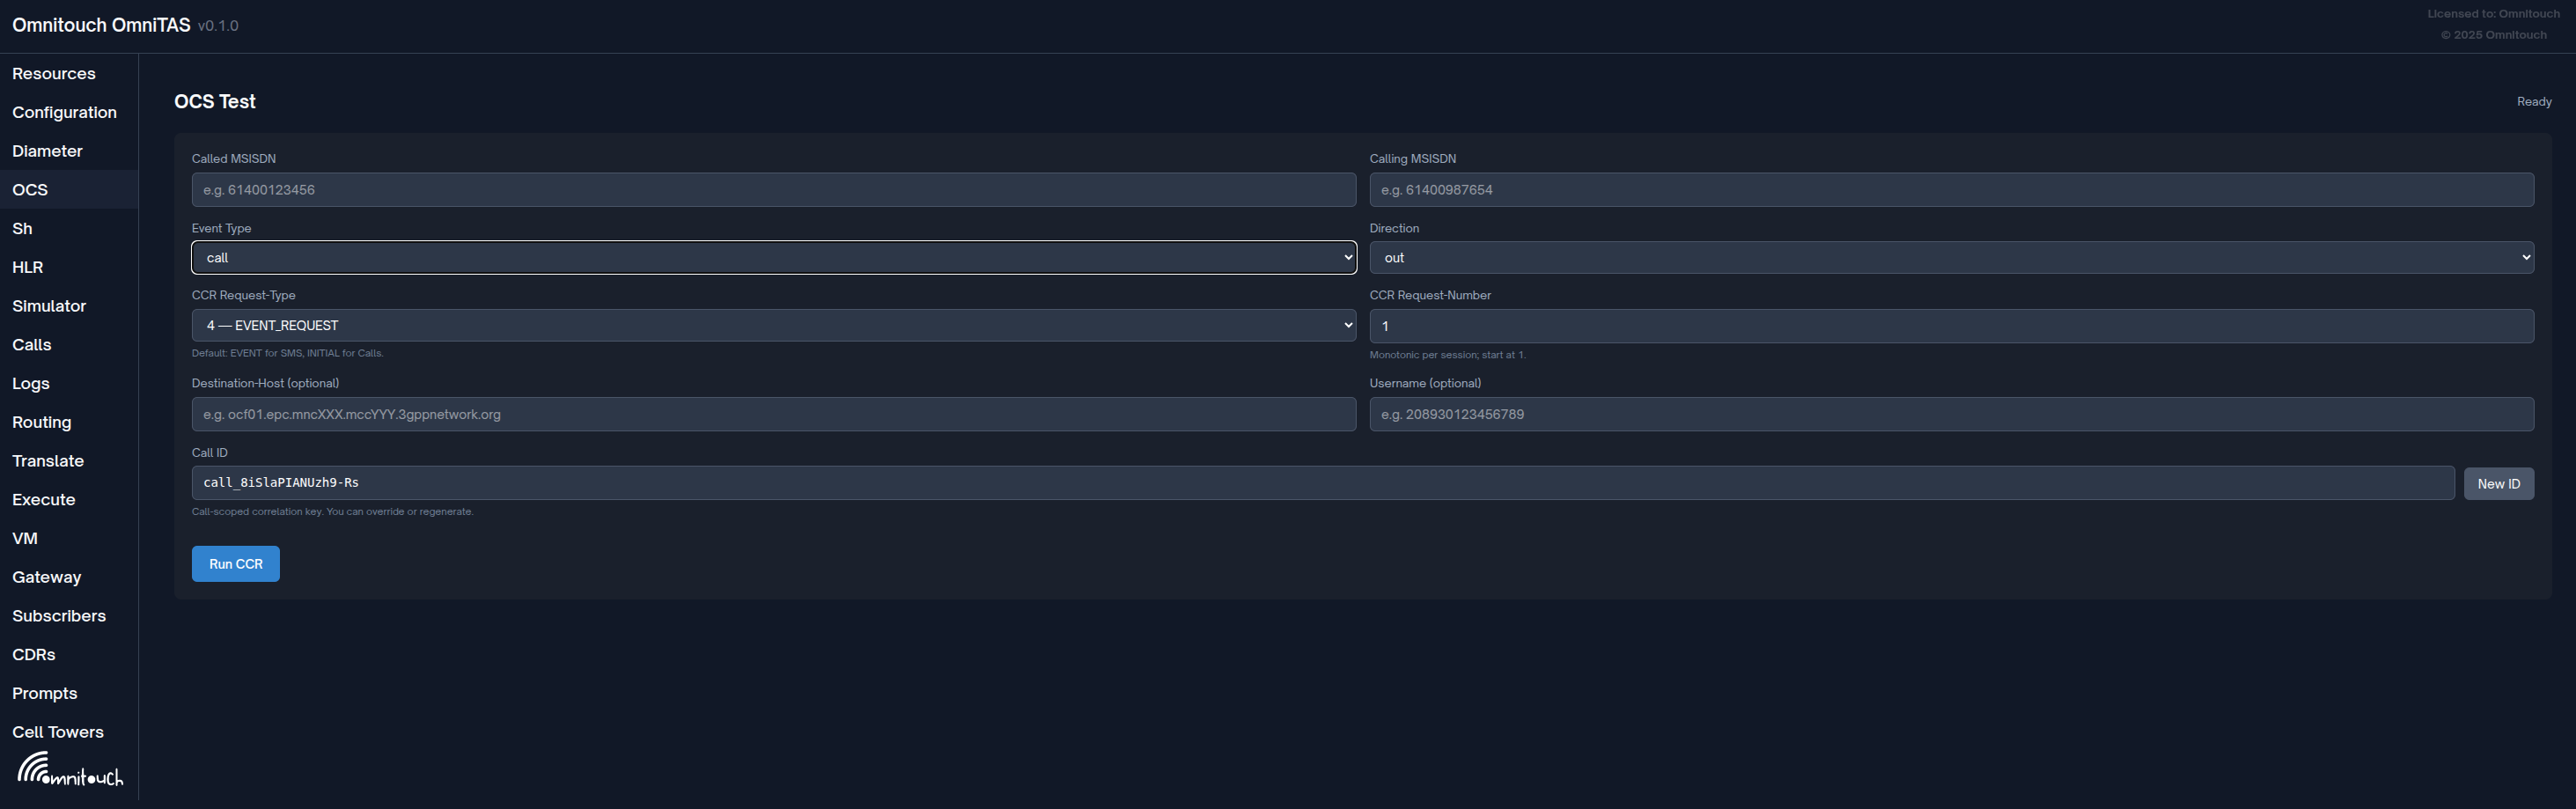
Task: Select the OCS section in the sidebar
Action: tap(30, 189)
